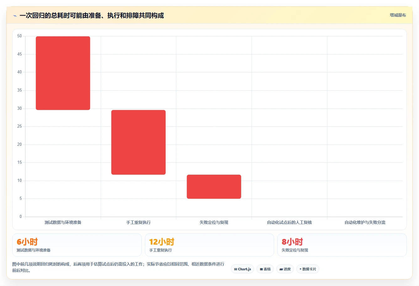
Task: Click the red bar for 手工重复执行
Action: click(138, 142)
